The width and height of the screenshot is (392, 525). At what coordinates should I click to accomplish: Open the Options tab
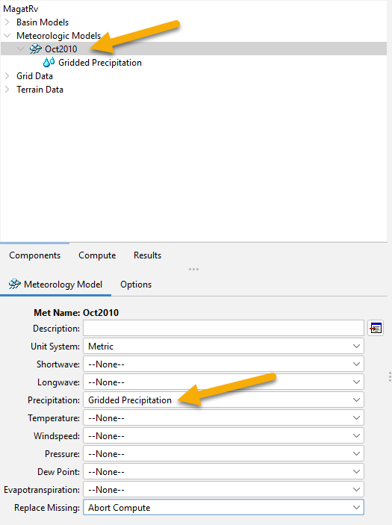tap(136, 285)
